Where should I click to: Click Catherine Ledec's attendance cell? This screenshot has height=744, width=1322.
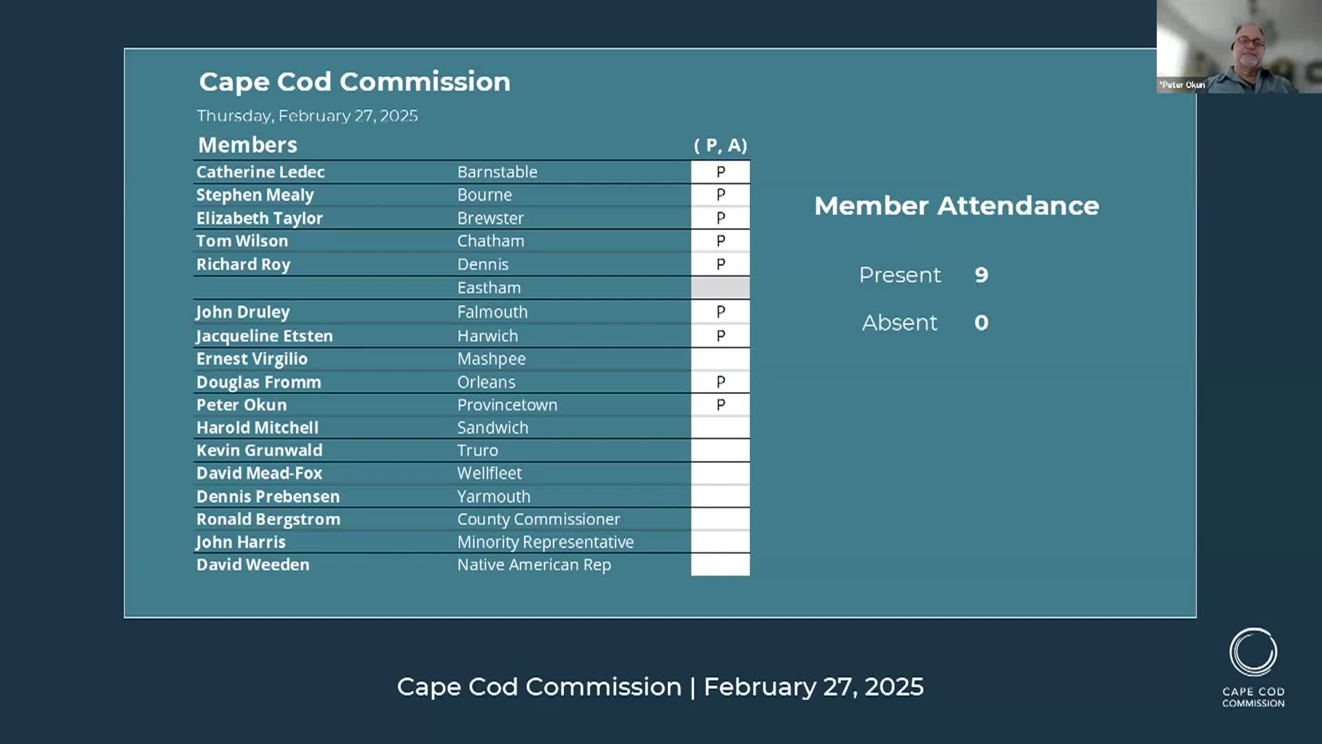tap(720, 172)
